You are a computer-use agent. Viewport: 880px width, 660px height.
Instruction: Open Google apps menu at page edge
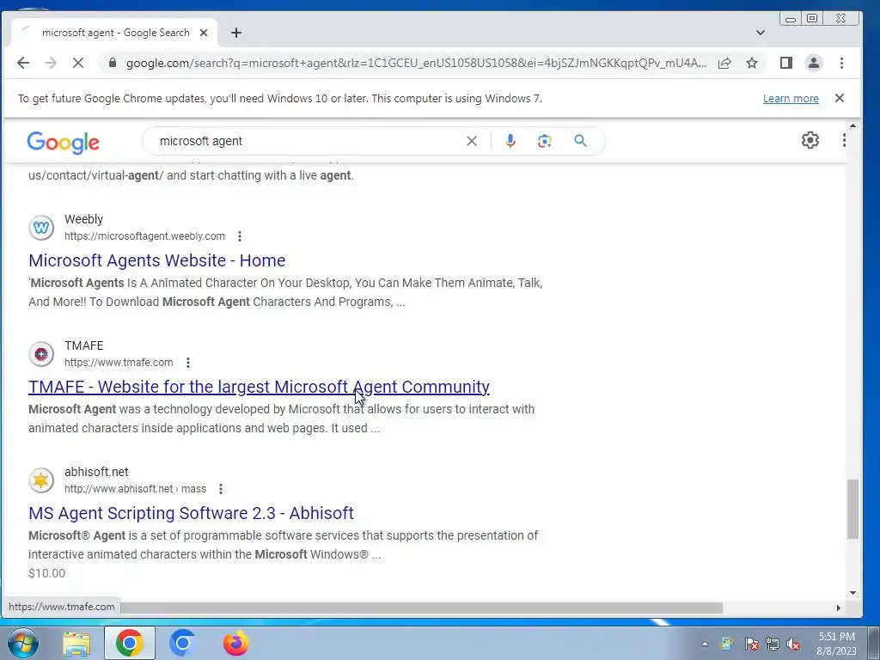tap(844, 140)
